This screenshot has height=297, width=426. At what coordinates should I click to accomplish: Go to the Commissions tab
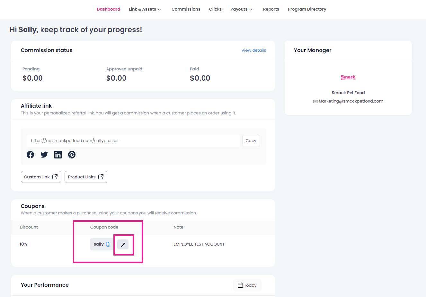click(x=186, y=9)
